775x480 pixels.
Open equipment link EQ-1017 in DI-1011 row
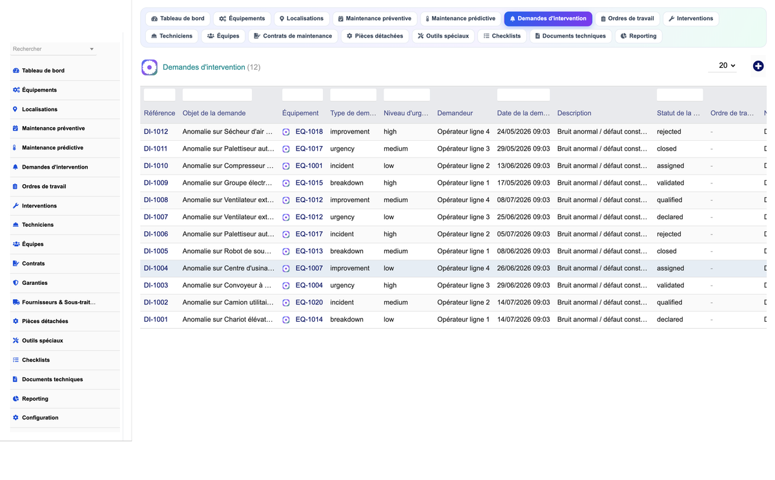[309, 149]
